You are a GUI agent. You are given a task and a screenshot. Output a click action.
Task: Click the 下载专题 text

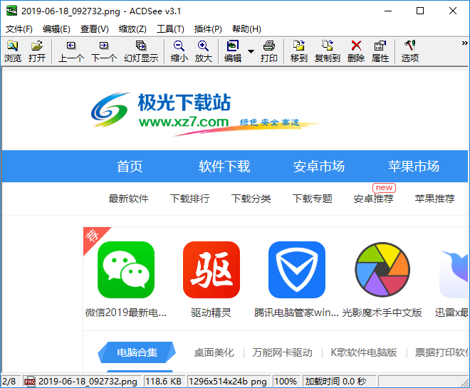313,199
